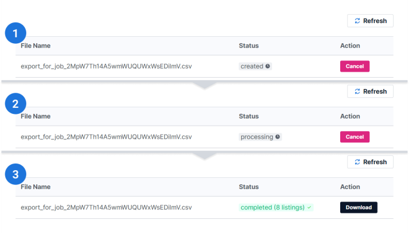Viewport: 409px width, 233px height.
Task: Click the blue step 1 circle badge
Action: coord(15,33)
